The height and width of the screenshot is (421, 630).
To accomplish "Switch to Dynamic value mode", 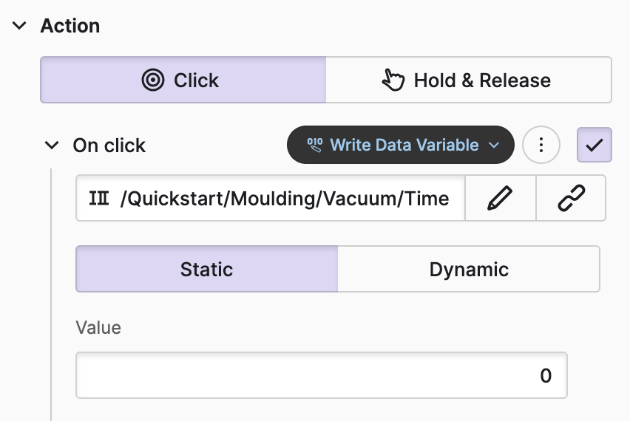I will coord(469,269).
